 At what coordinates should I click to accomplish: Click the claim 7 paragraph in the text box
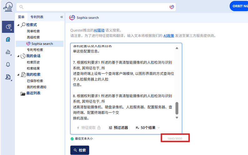(x=123, y=73)
